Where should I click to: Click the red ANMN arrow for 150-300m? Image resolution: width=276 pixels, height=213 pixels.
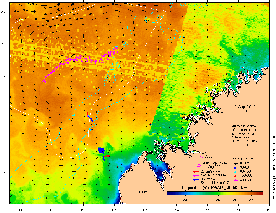[x=236, y=176]
